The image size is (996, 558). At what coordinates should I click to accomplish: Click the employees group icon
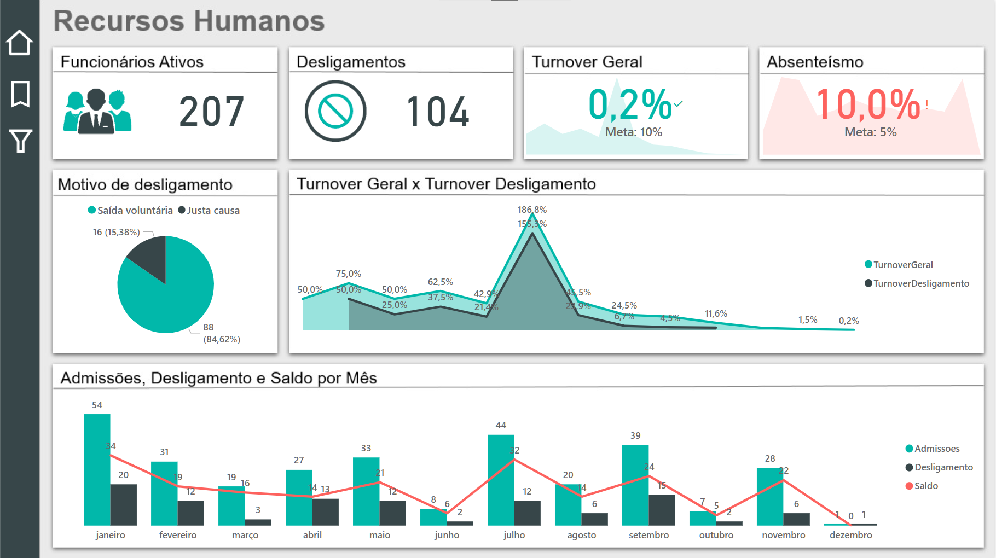tap(97, 112)
